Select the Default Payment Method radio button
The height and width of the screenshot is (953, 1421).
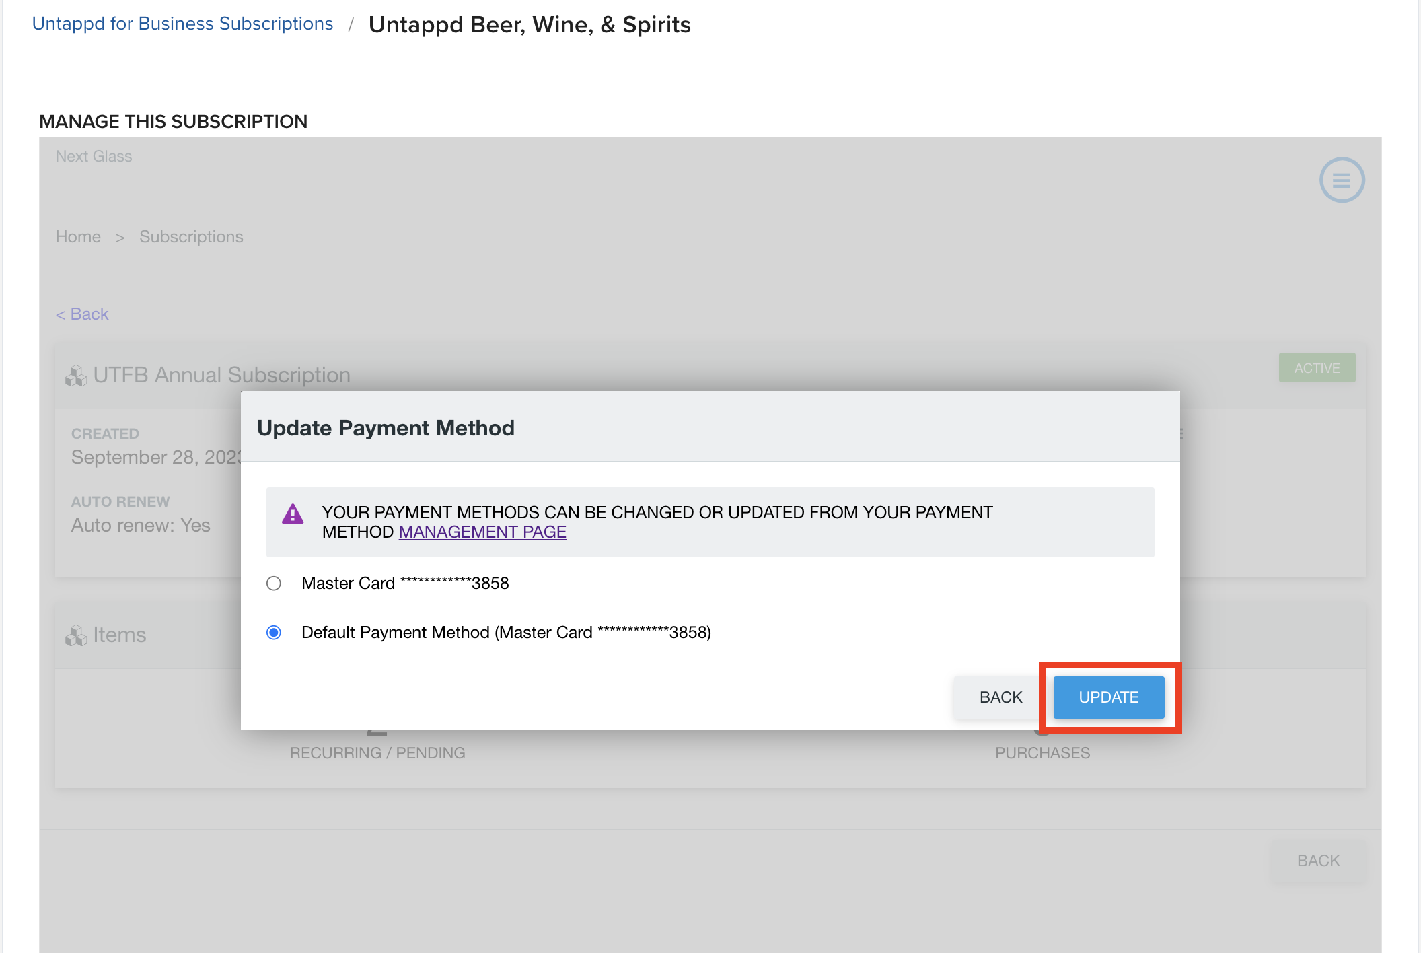click(x=274, y=633)
